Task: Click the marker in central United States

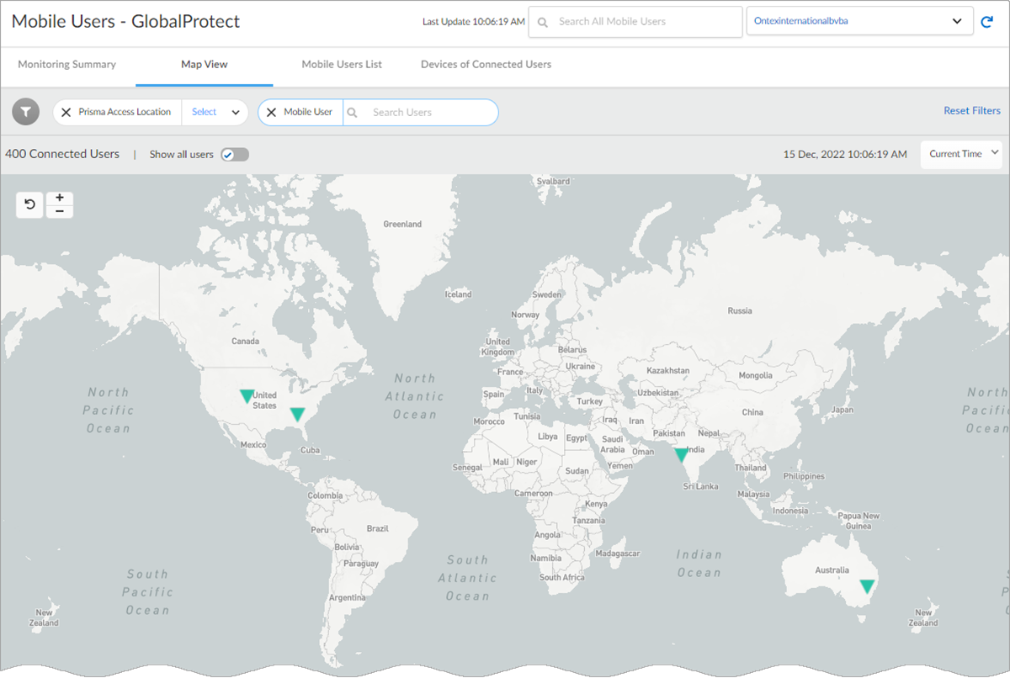Action: (x=247, y=395)
